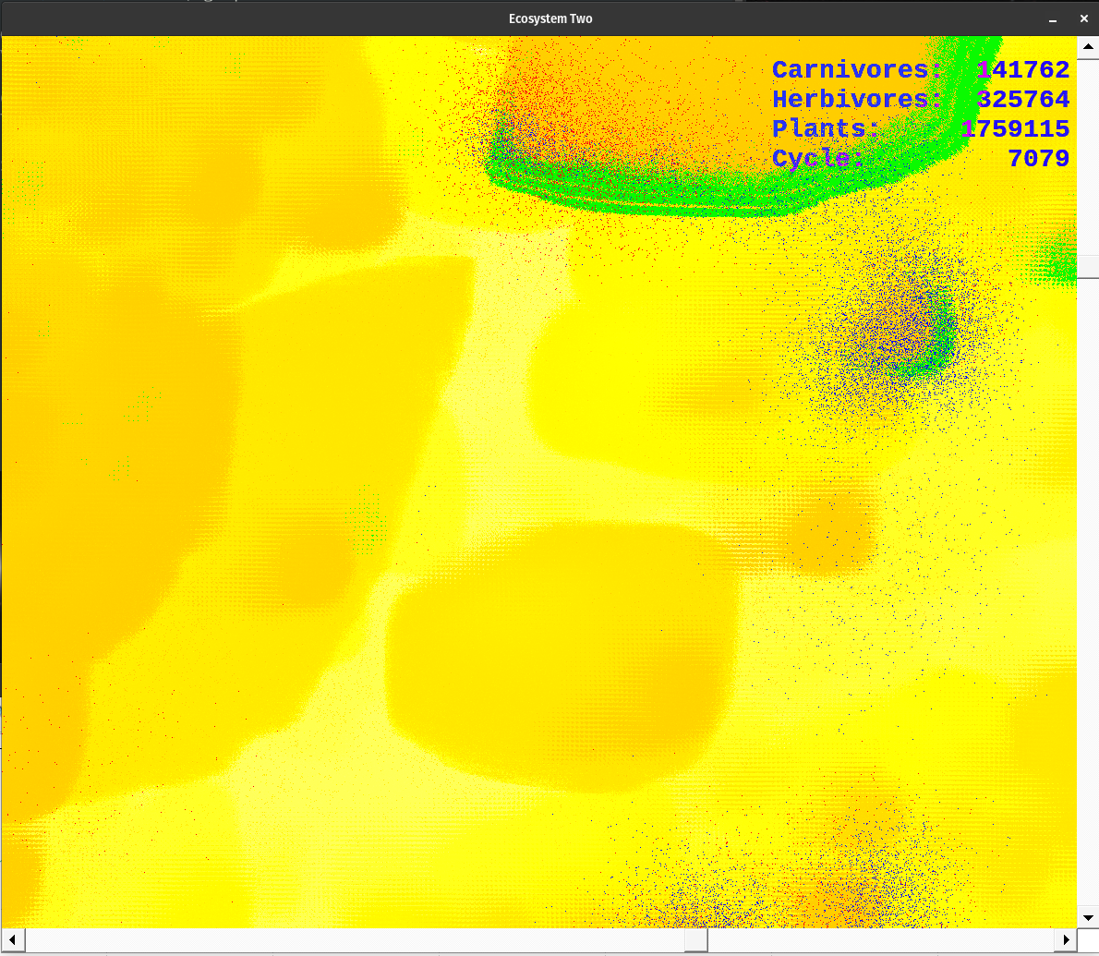Minimize the Ecosystem Two window
Viewport: 1099px width, 956px height.
[x=1052, y=18]
